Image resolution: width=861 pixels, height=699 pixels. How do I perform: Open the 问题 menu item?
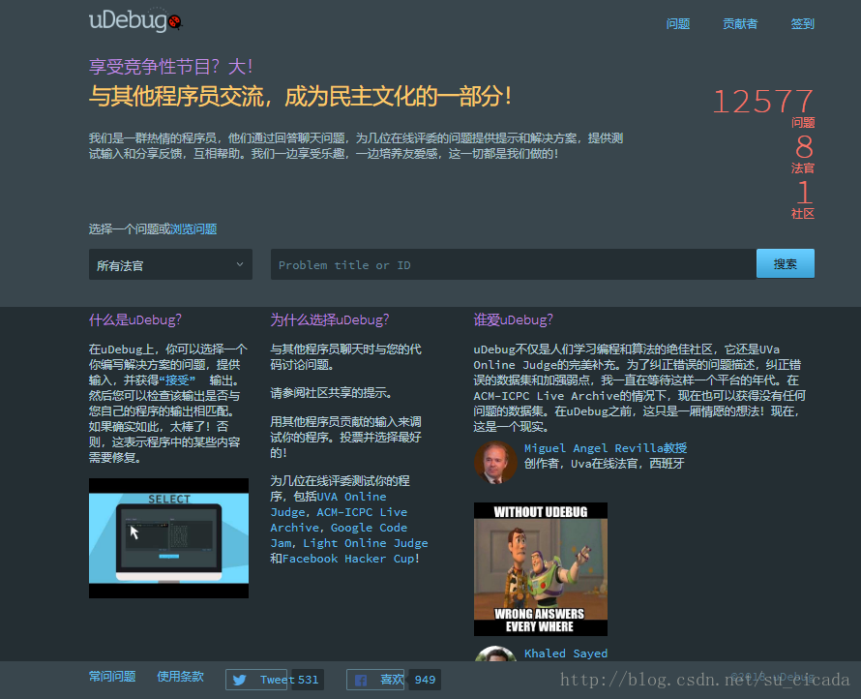point(678,23)
